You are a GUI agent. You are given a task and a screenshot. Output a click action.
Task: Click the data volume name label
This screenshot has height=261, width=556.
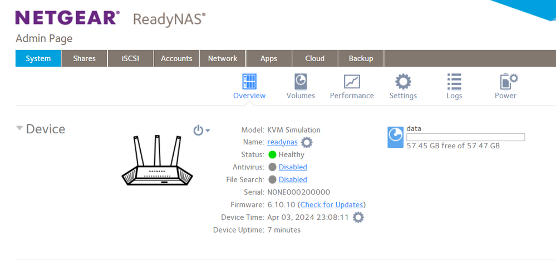(x=414, y=129)
